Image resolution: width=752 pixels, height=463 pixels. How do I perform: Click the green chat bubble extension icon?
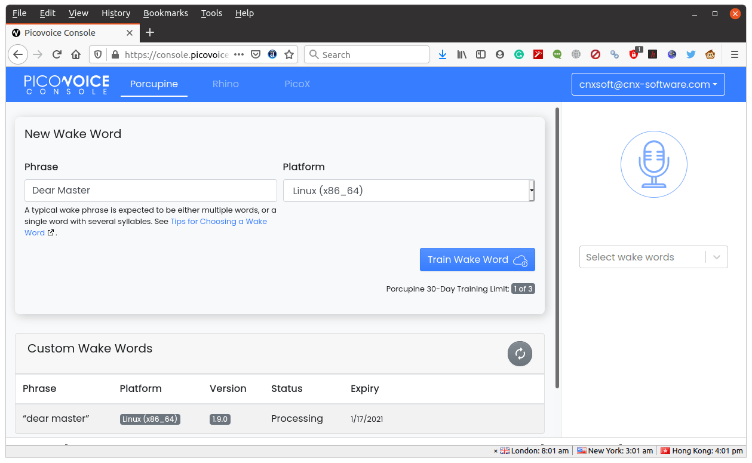click(557, 54)
